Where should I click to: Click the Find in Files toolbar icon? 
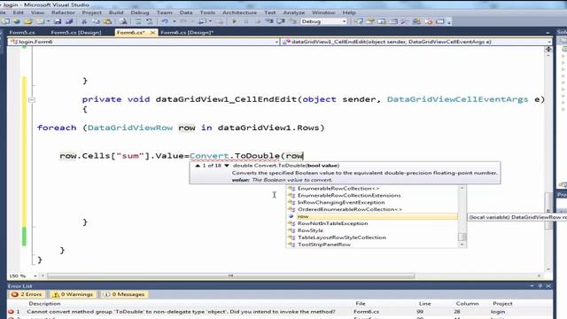(x=123, y=21)
